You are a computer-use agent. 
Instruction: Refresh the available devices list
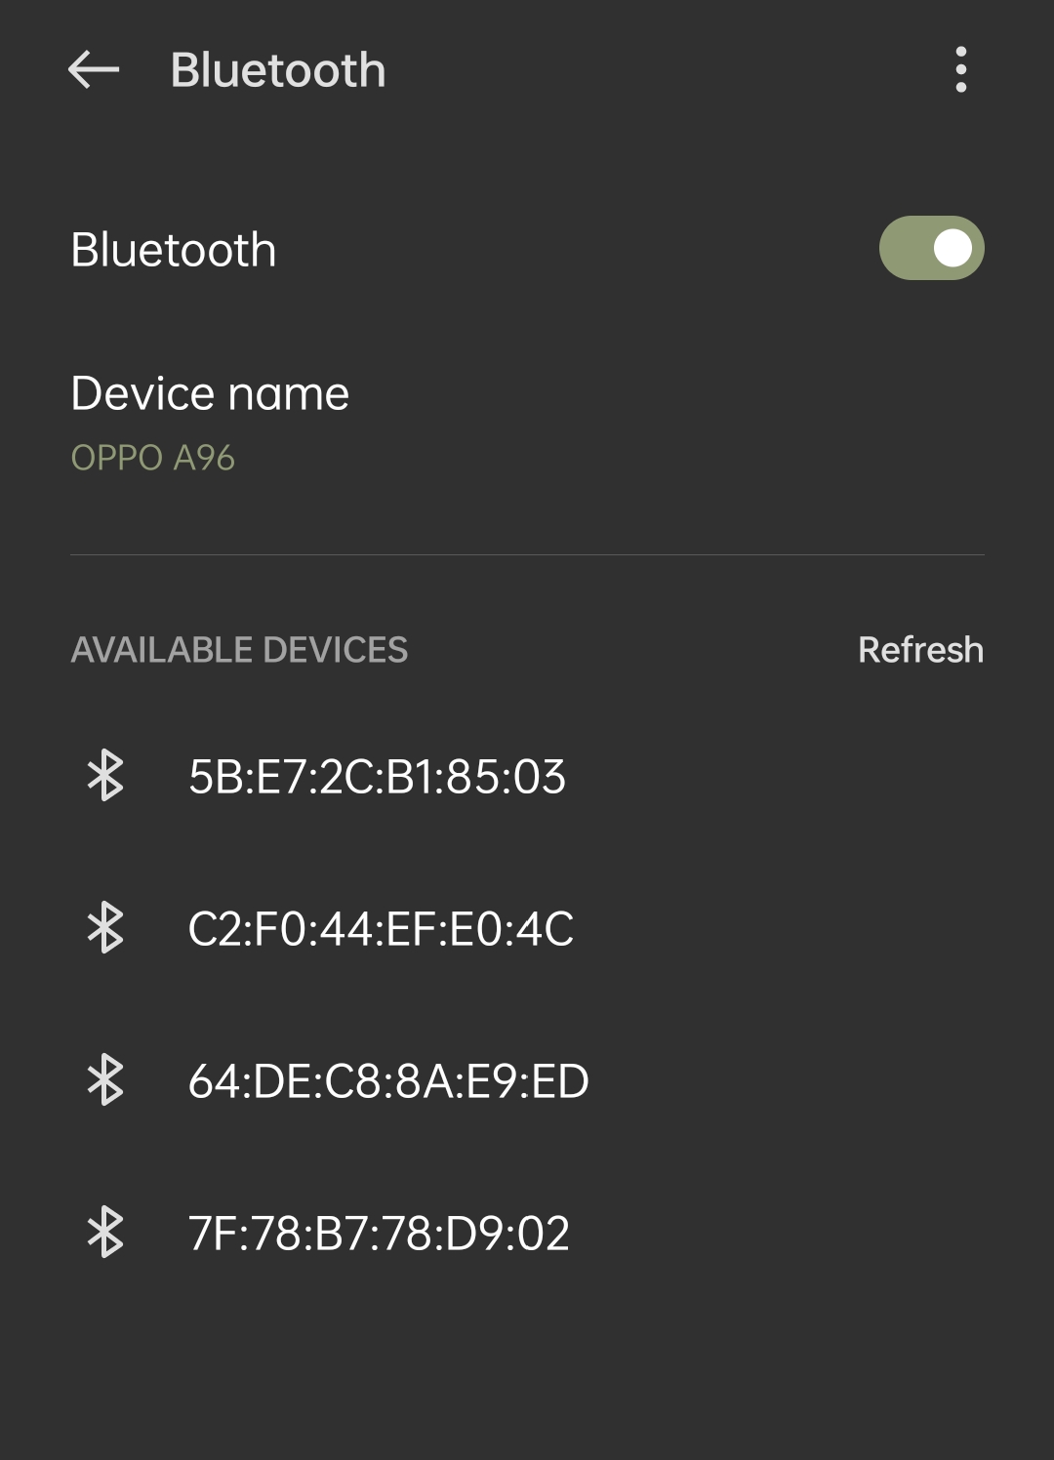(x=920, y=650)
